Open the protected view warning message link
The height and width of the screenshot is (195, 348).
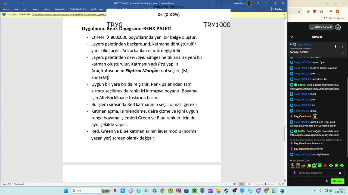tap(69, 14)
